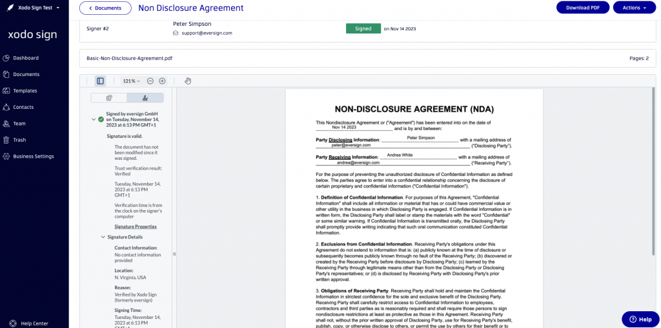This screenshot has width=661, height=328.
Task: Click the Team sidebar icon
Action: click(x=6, y=124)
